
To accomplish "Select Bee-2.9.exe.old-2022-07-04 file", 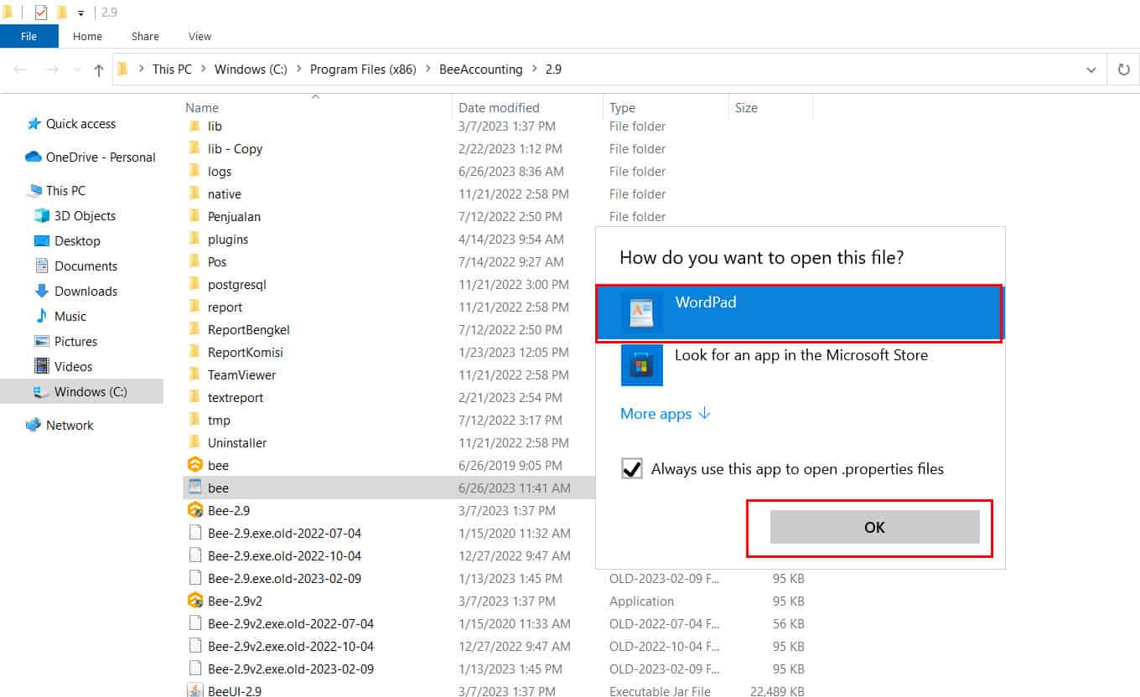I will point(285,534).
